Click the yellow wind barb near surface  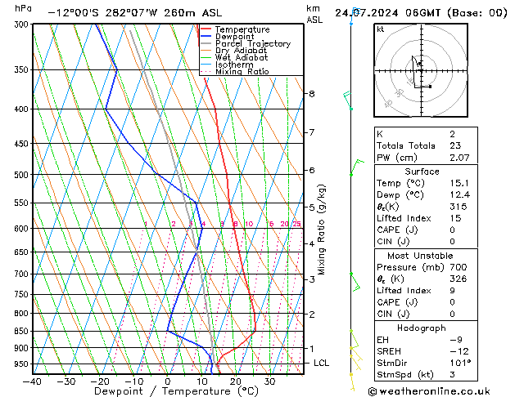(352, 382)
